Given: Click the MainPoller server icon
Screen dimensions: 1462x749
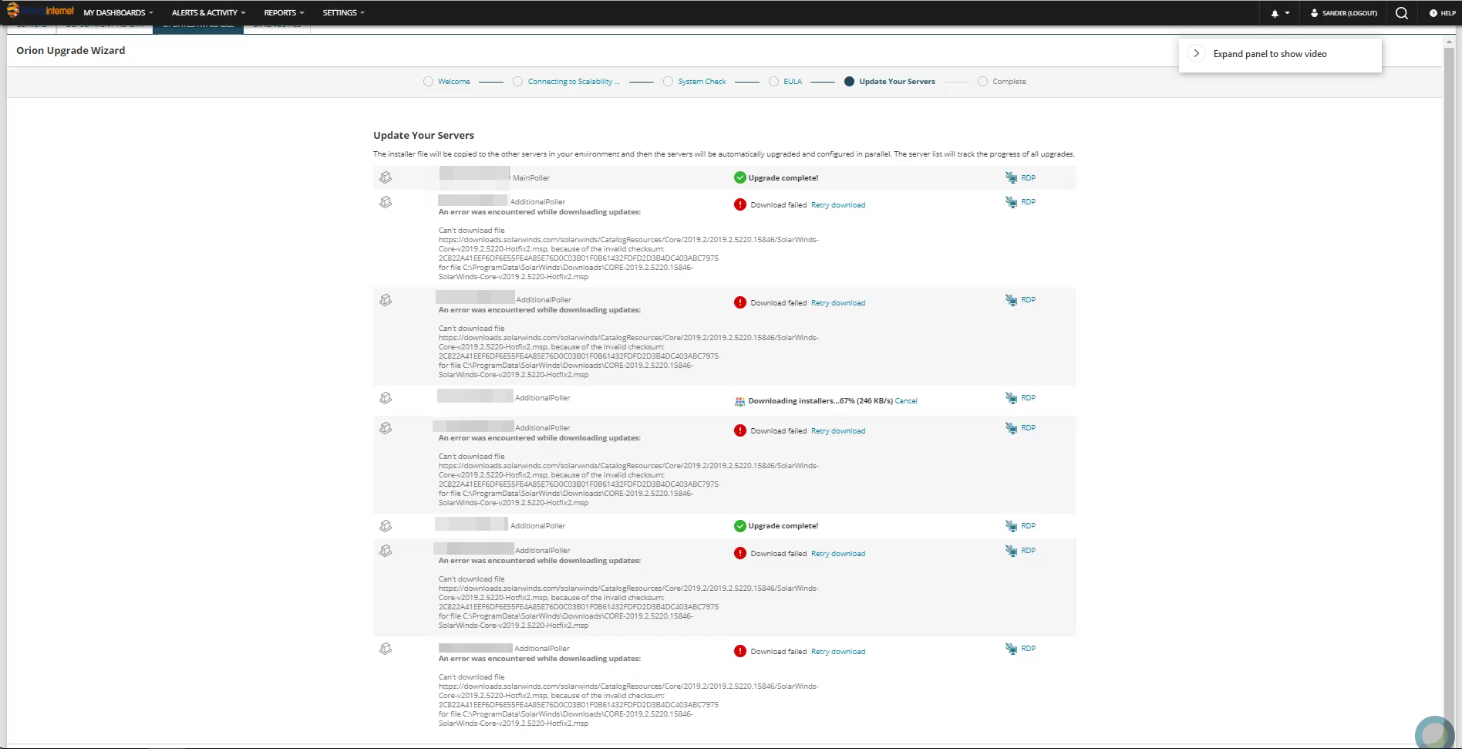Looking at the screenshot, I should click(386, 177).
